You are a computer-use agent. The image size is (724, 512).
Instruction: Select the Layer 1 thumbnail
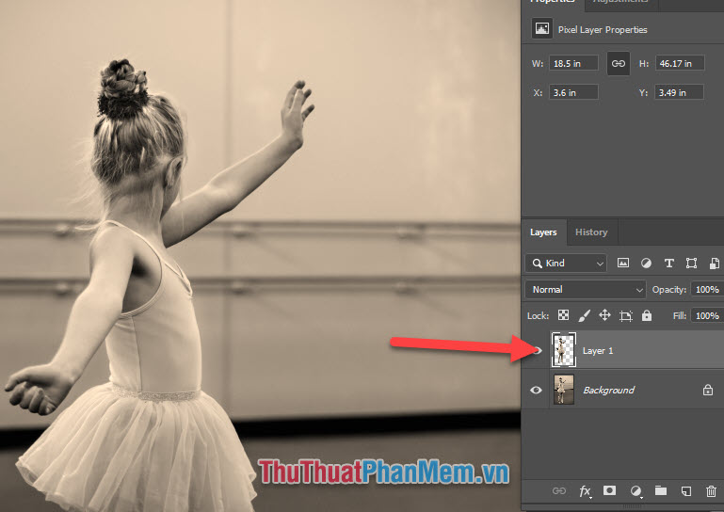(564, 350)
